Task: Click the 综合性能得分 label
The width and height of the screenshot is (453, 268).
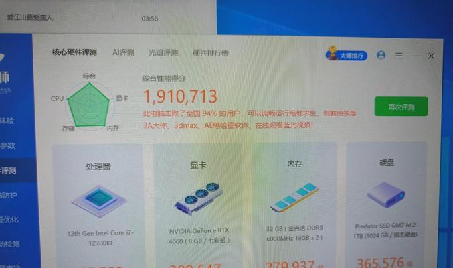Action: 164,78
